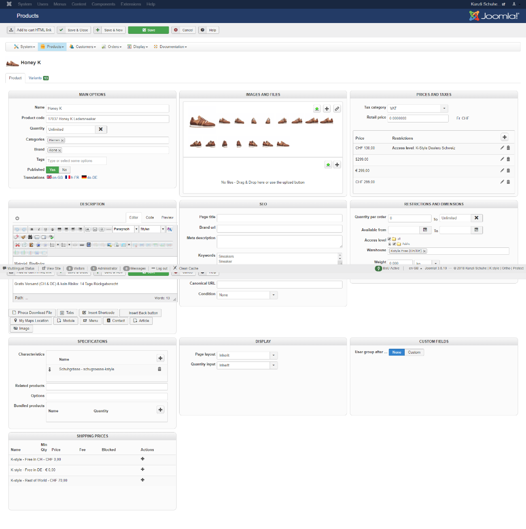Open the Paragraph format dropdown
This screenshot has width=526, height=529.
coord(126,229)
